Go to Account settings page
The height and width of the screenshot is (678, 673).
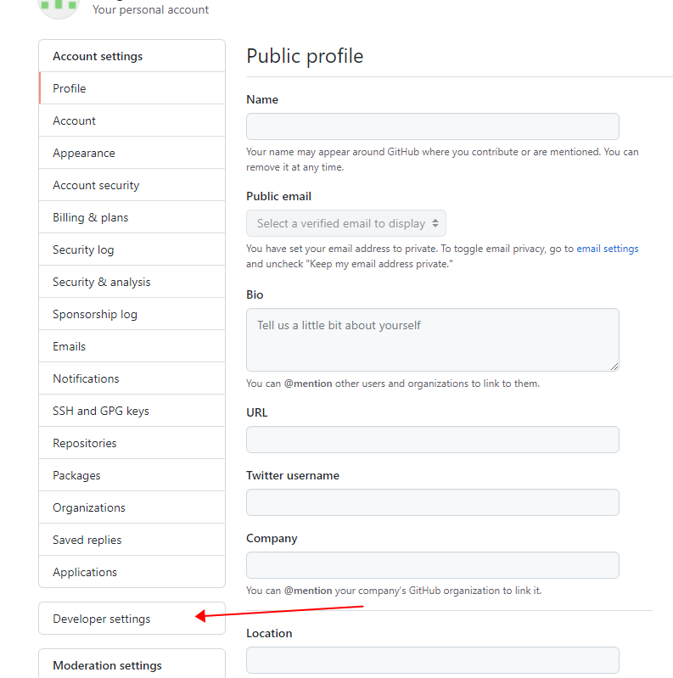(x=75, y=120)
